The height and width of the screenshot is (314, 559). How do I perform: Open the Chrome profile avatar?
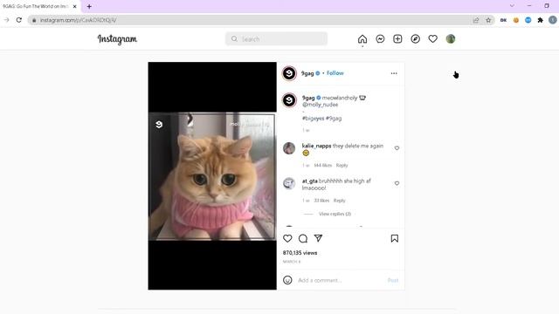click(553, 20)
